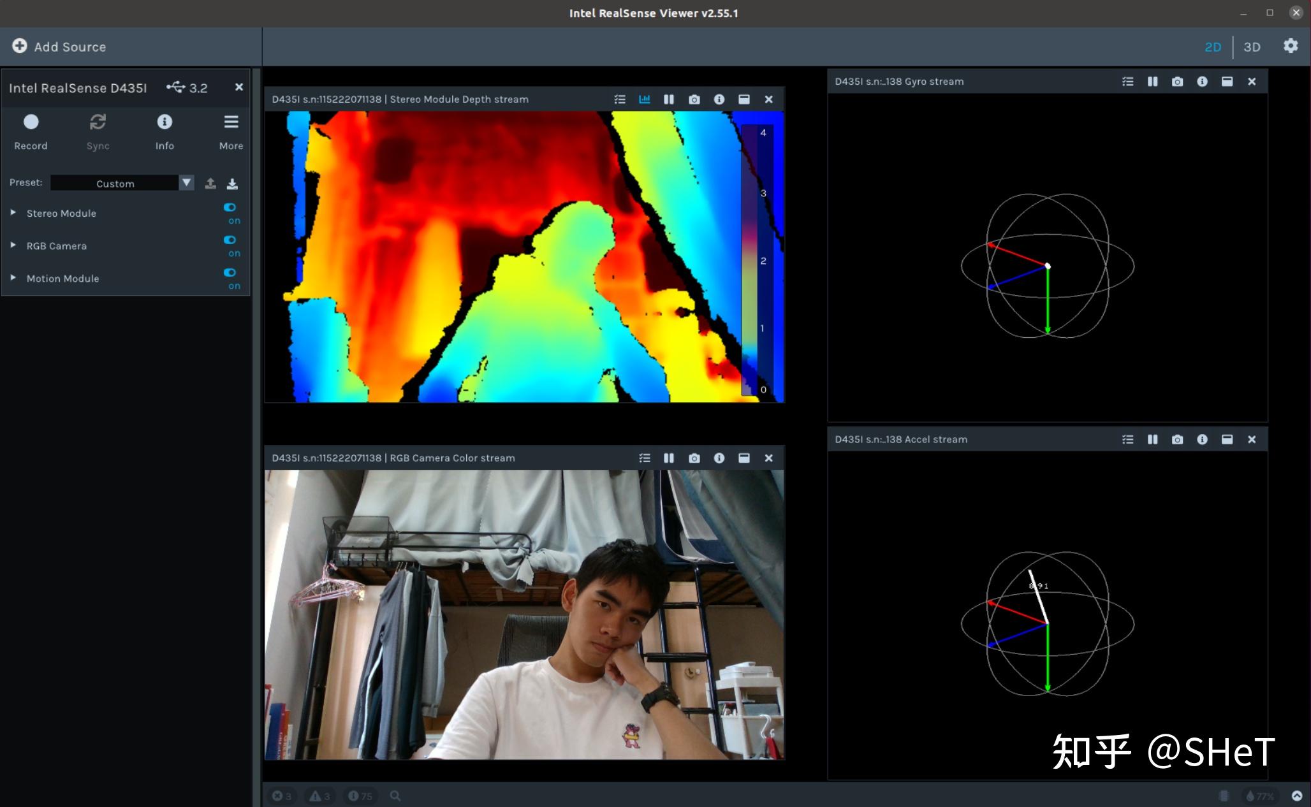Click Add Source button
This screenshot has width=1311, height=807.
[59, 47]
